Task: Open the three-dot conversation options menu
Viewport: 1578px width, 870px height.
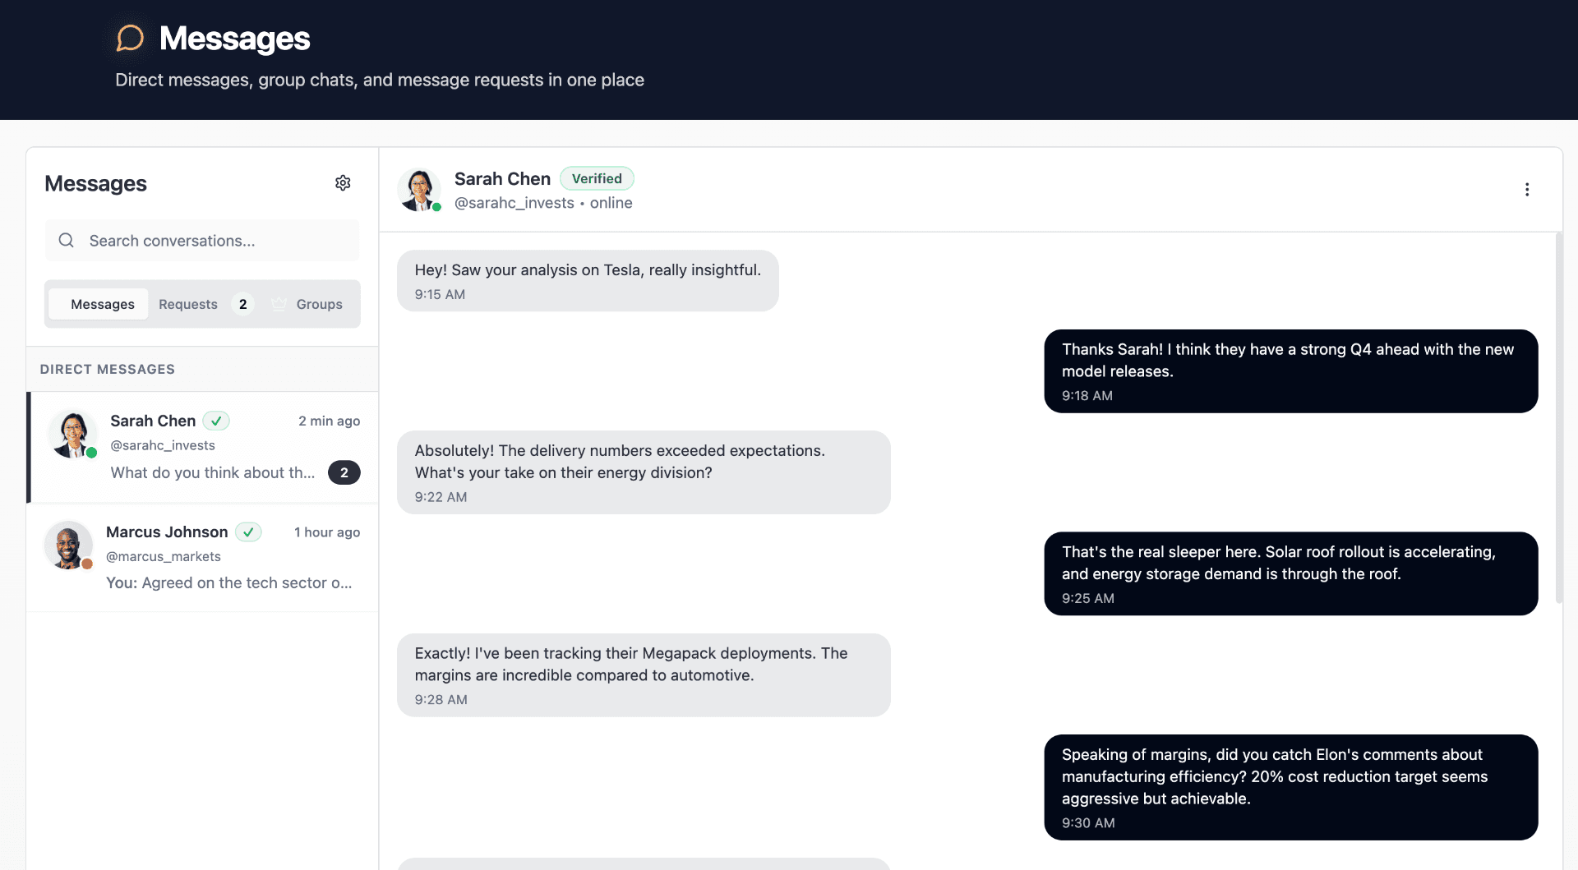Action: click(1527, 190)
